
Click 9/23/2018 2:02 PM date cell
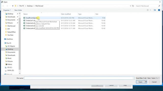[x=67, y=18]
